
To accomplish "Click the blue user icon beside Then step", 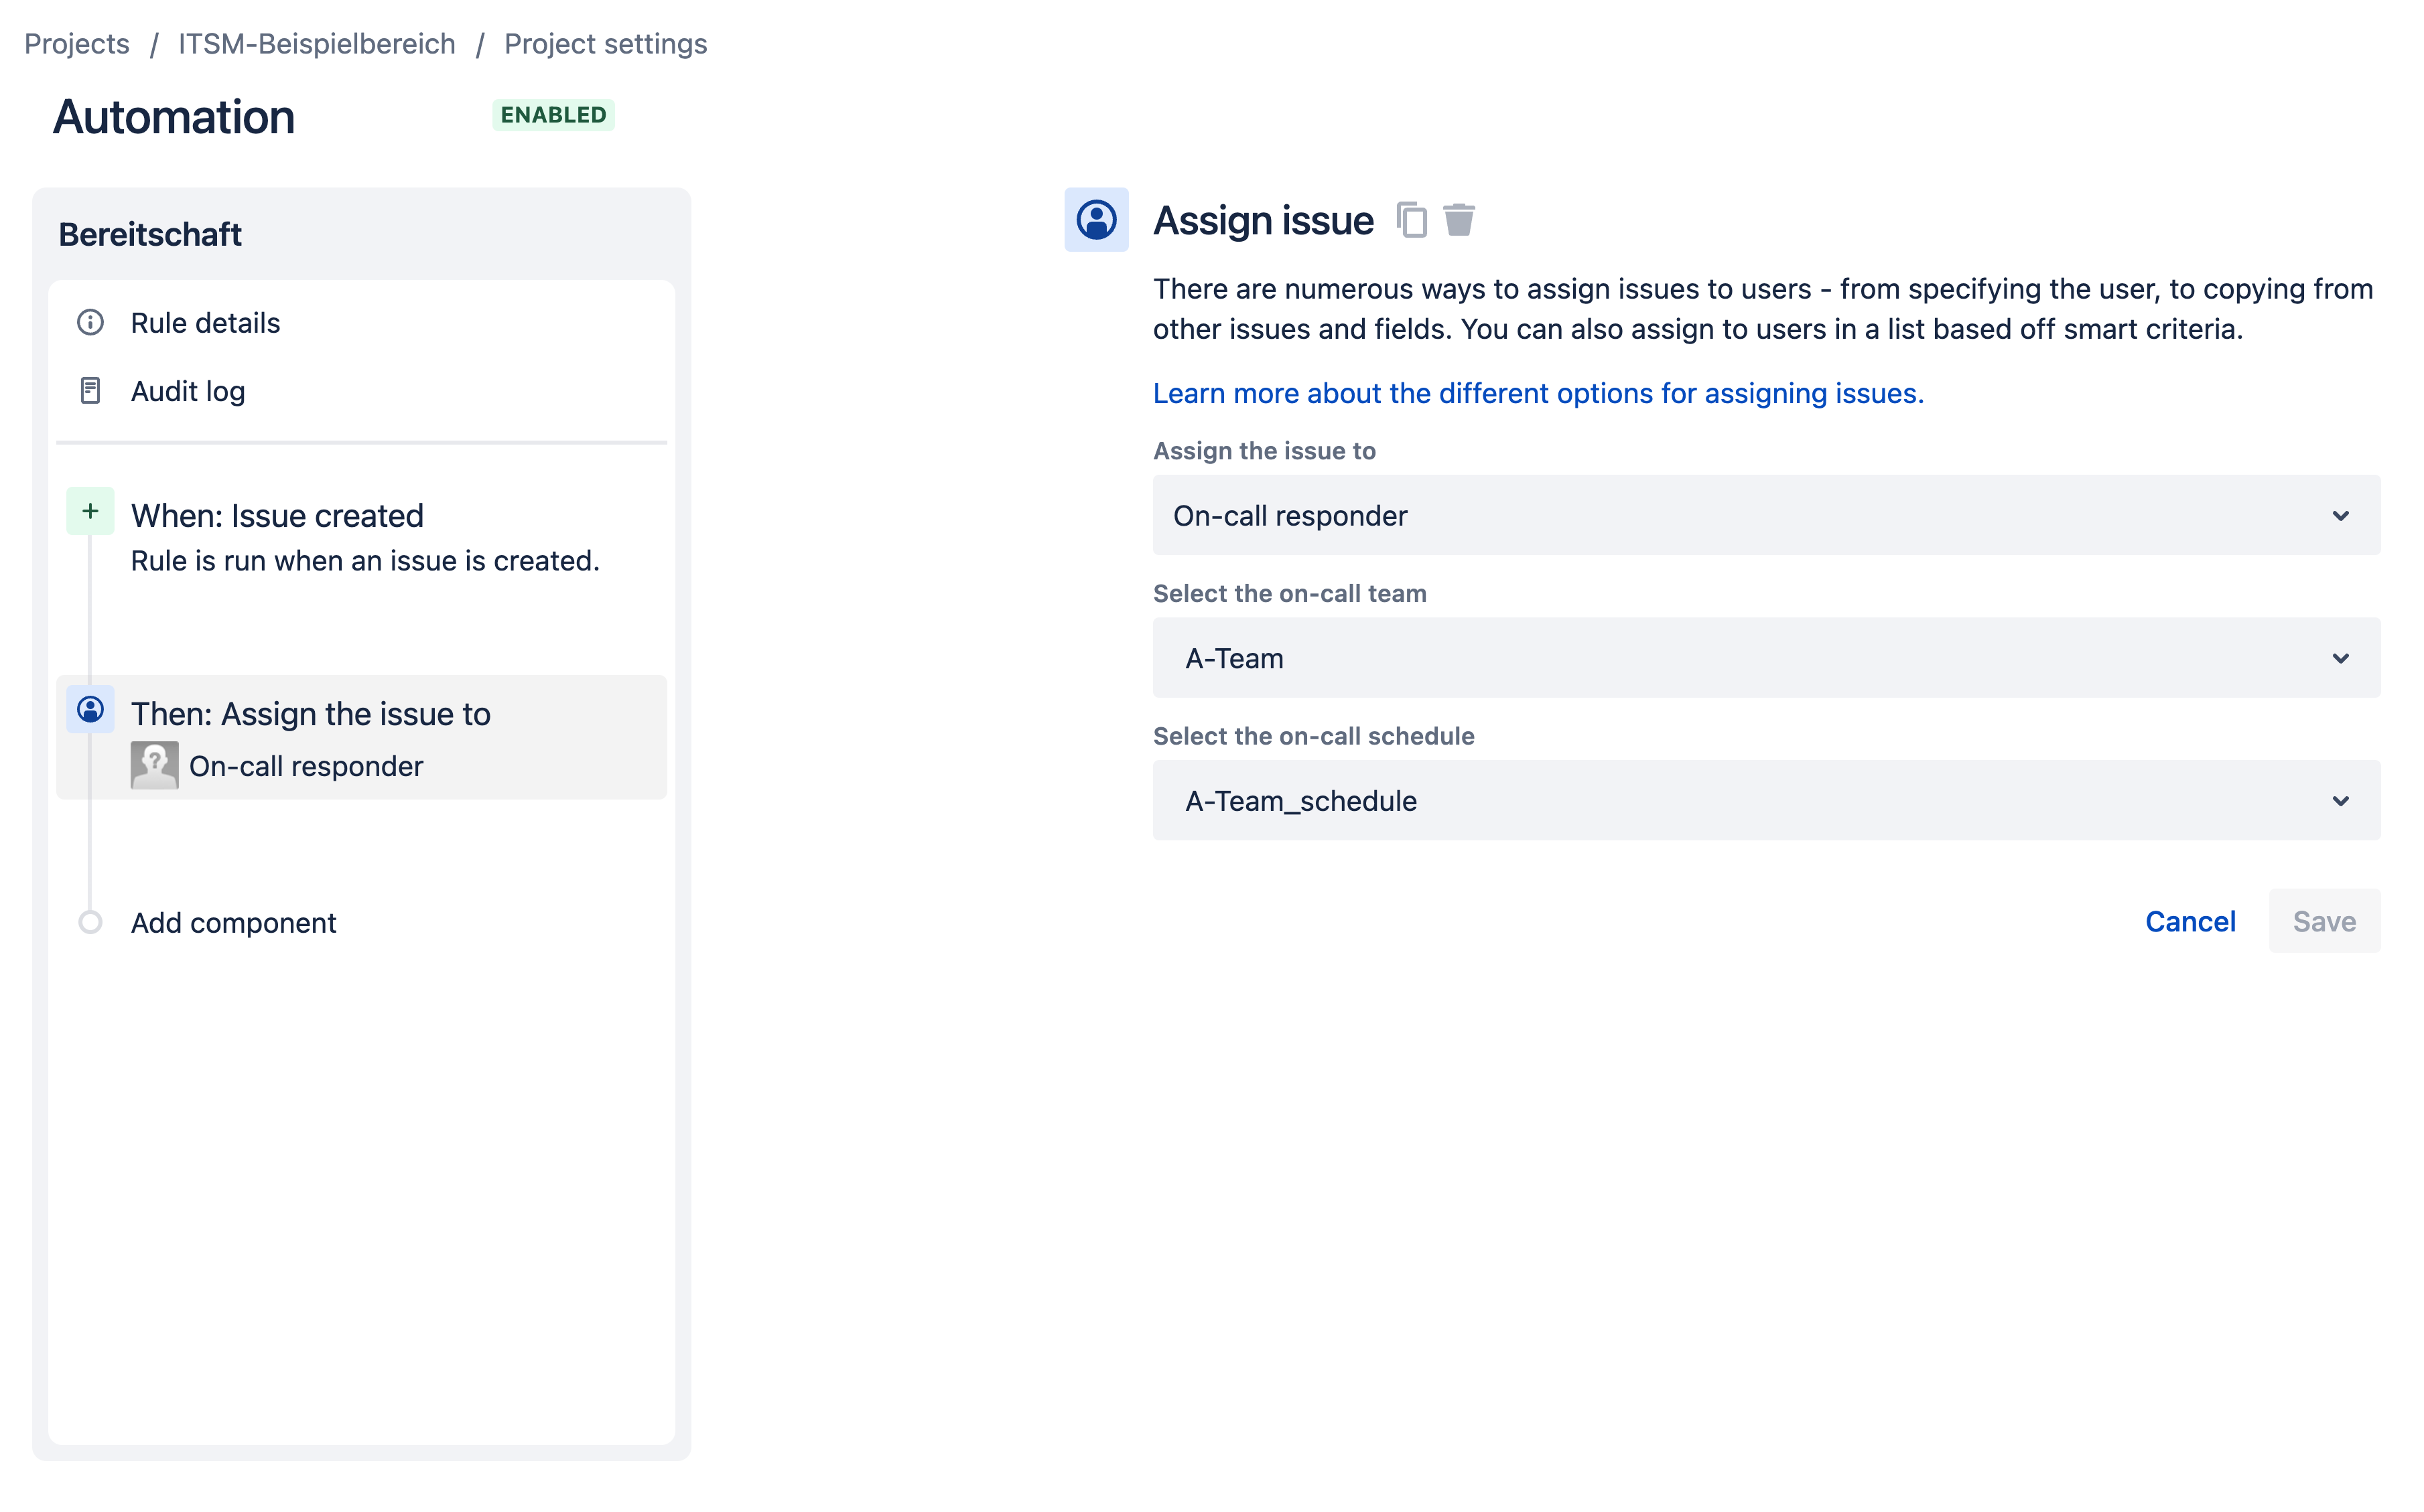I will [90, 709].
